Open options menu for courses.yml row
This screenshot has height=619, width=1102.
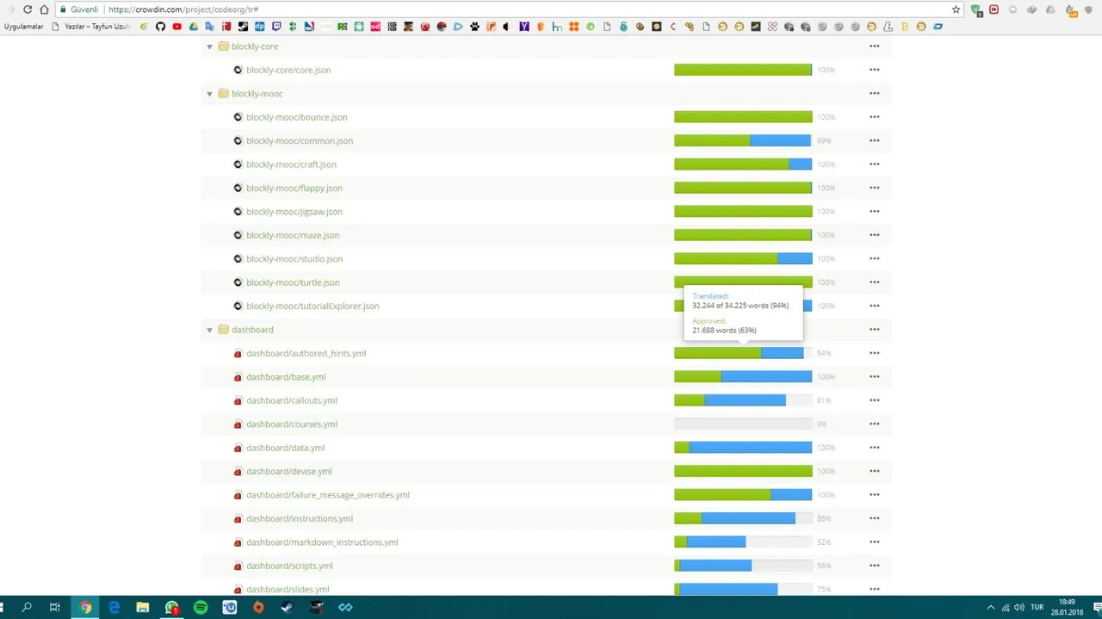875,424
